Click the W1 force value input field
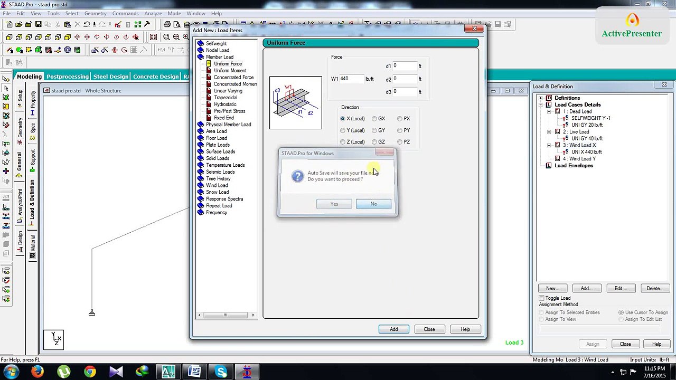 tap(351, 79)
